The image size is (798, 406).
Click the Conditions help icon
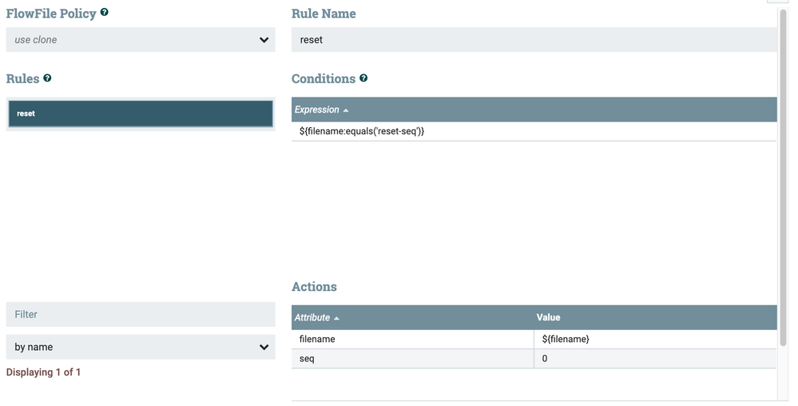(363, 78)
